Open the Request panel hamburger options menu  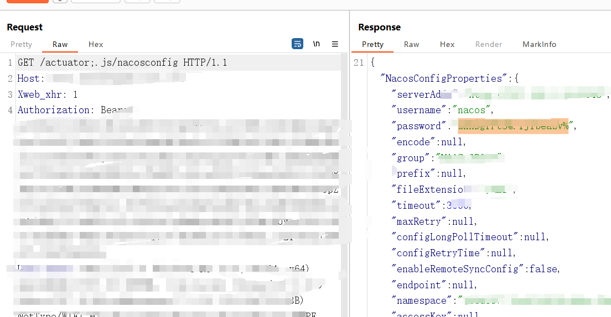click(x=335, y=44)
